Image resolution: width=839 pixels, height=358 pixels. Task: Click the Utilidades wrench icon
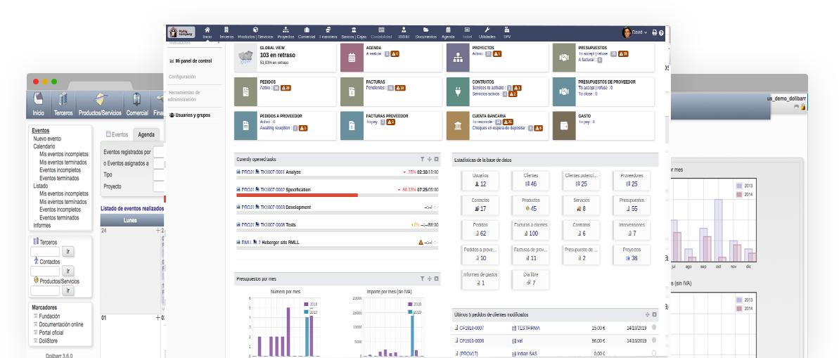pos(486,32)
